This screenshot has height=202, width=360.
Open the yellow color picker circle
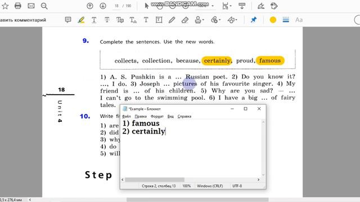[x=273, y=20]
